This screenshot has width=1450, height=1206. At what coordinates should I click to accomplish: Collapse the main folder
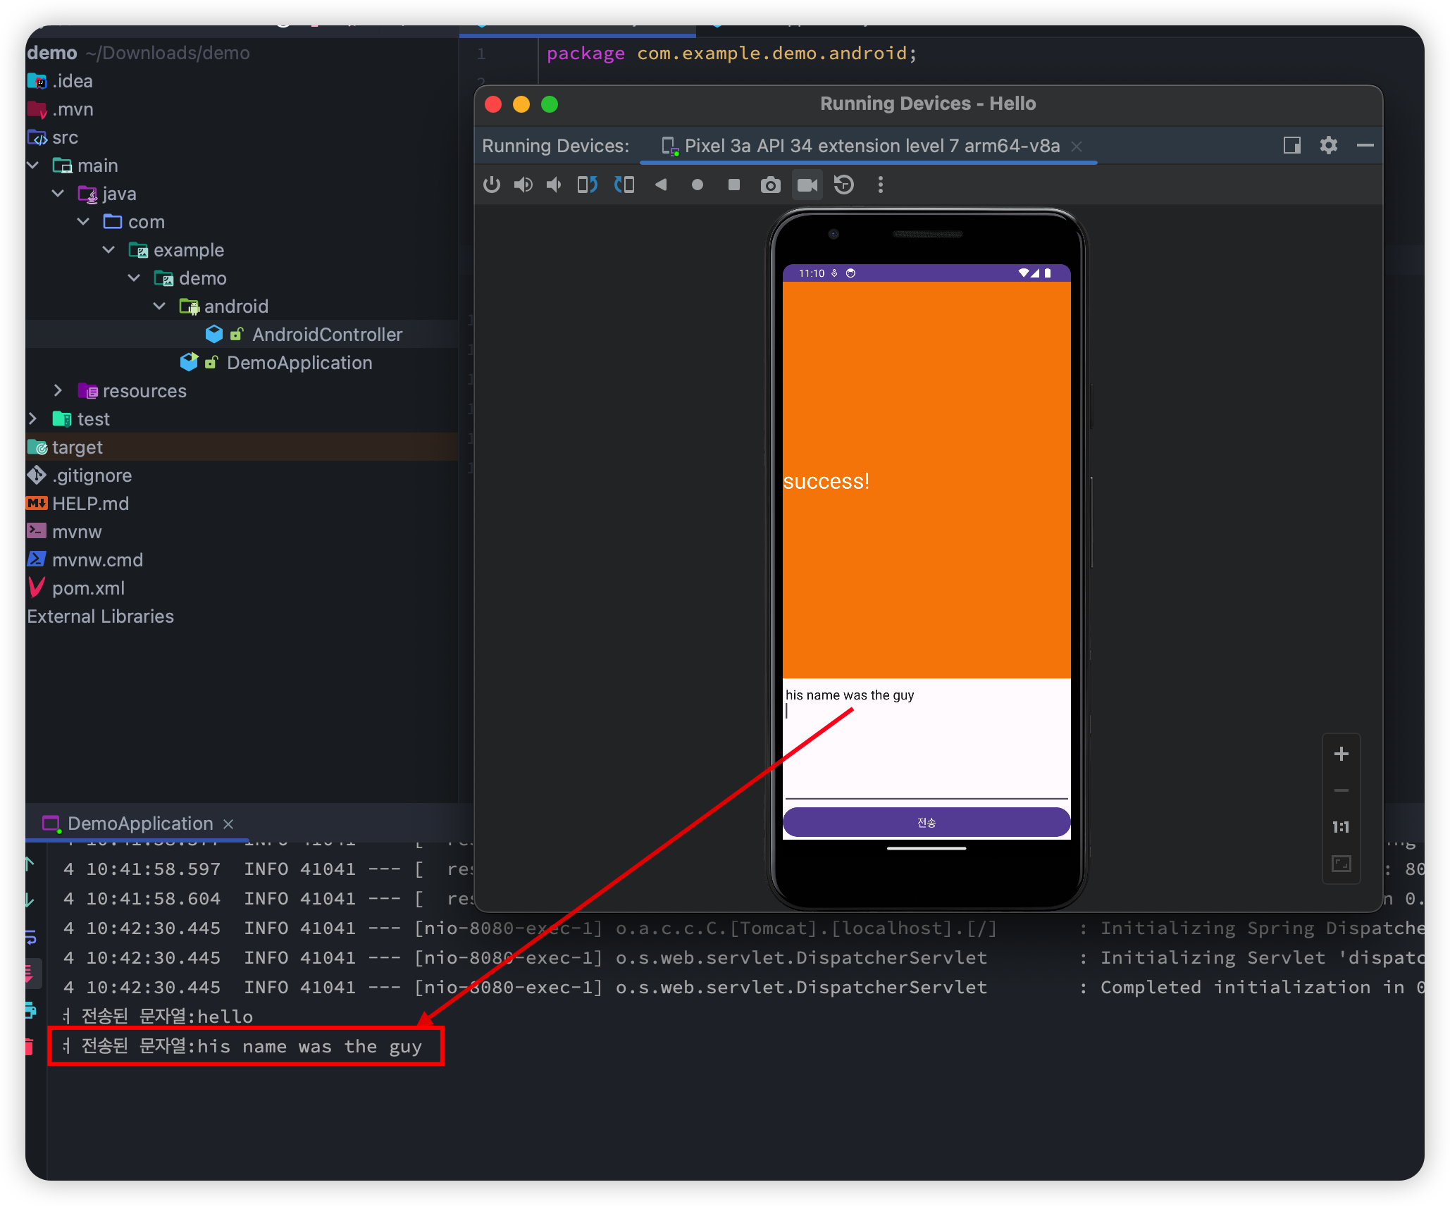pos(32,166)
